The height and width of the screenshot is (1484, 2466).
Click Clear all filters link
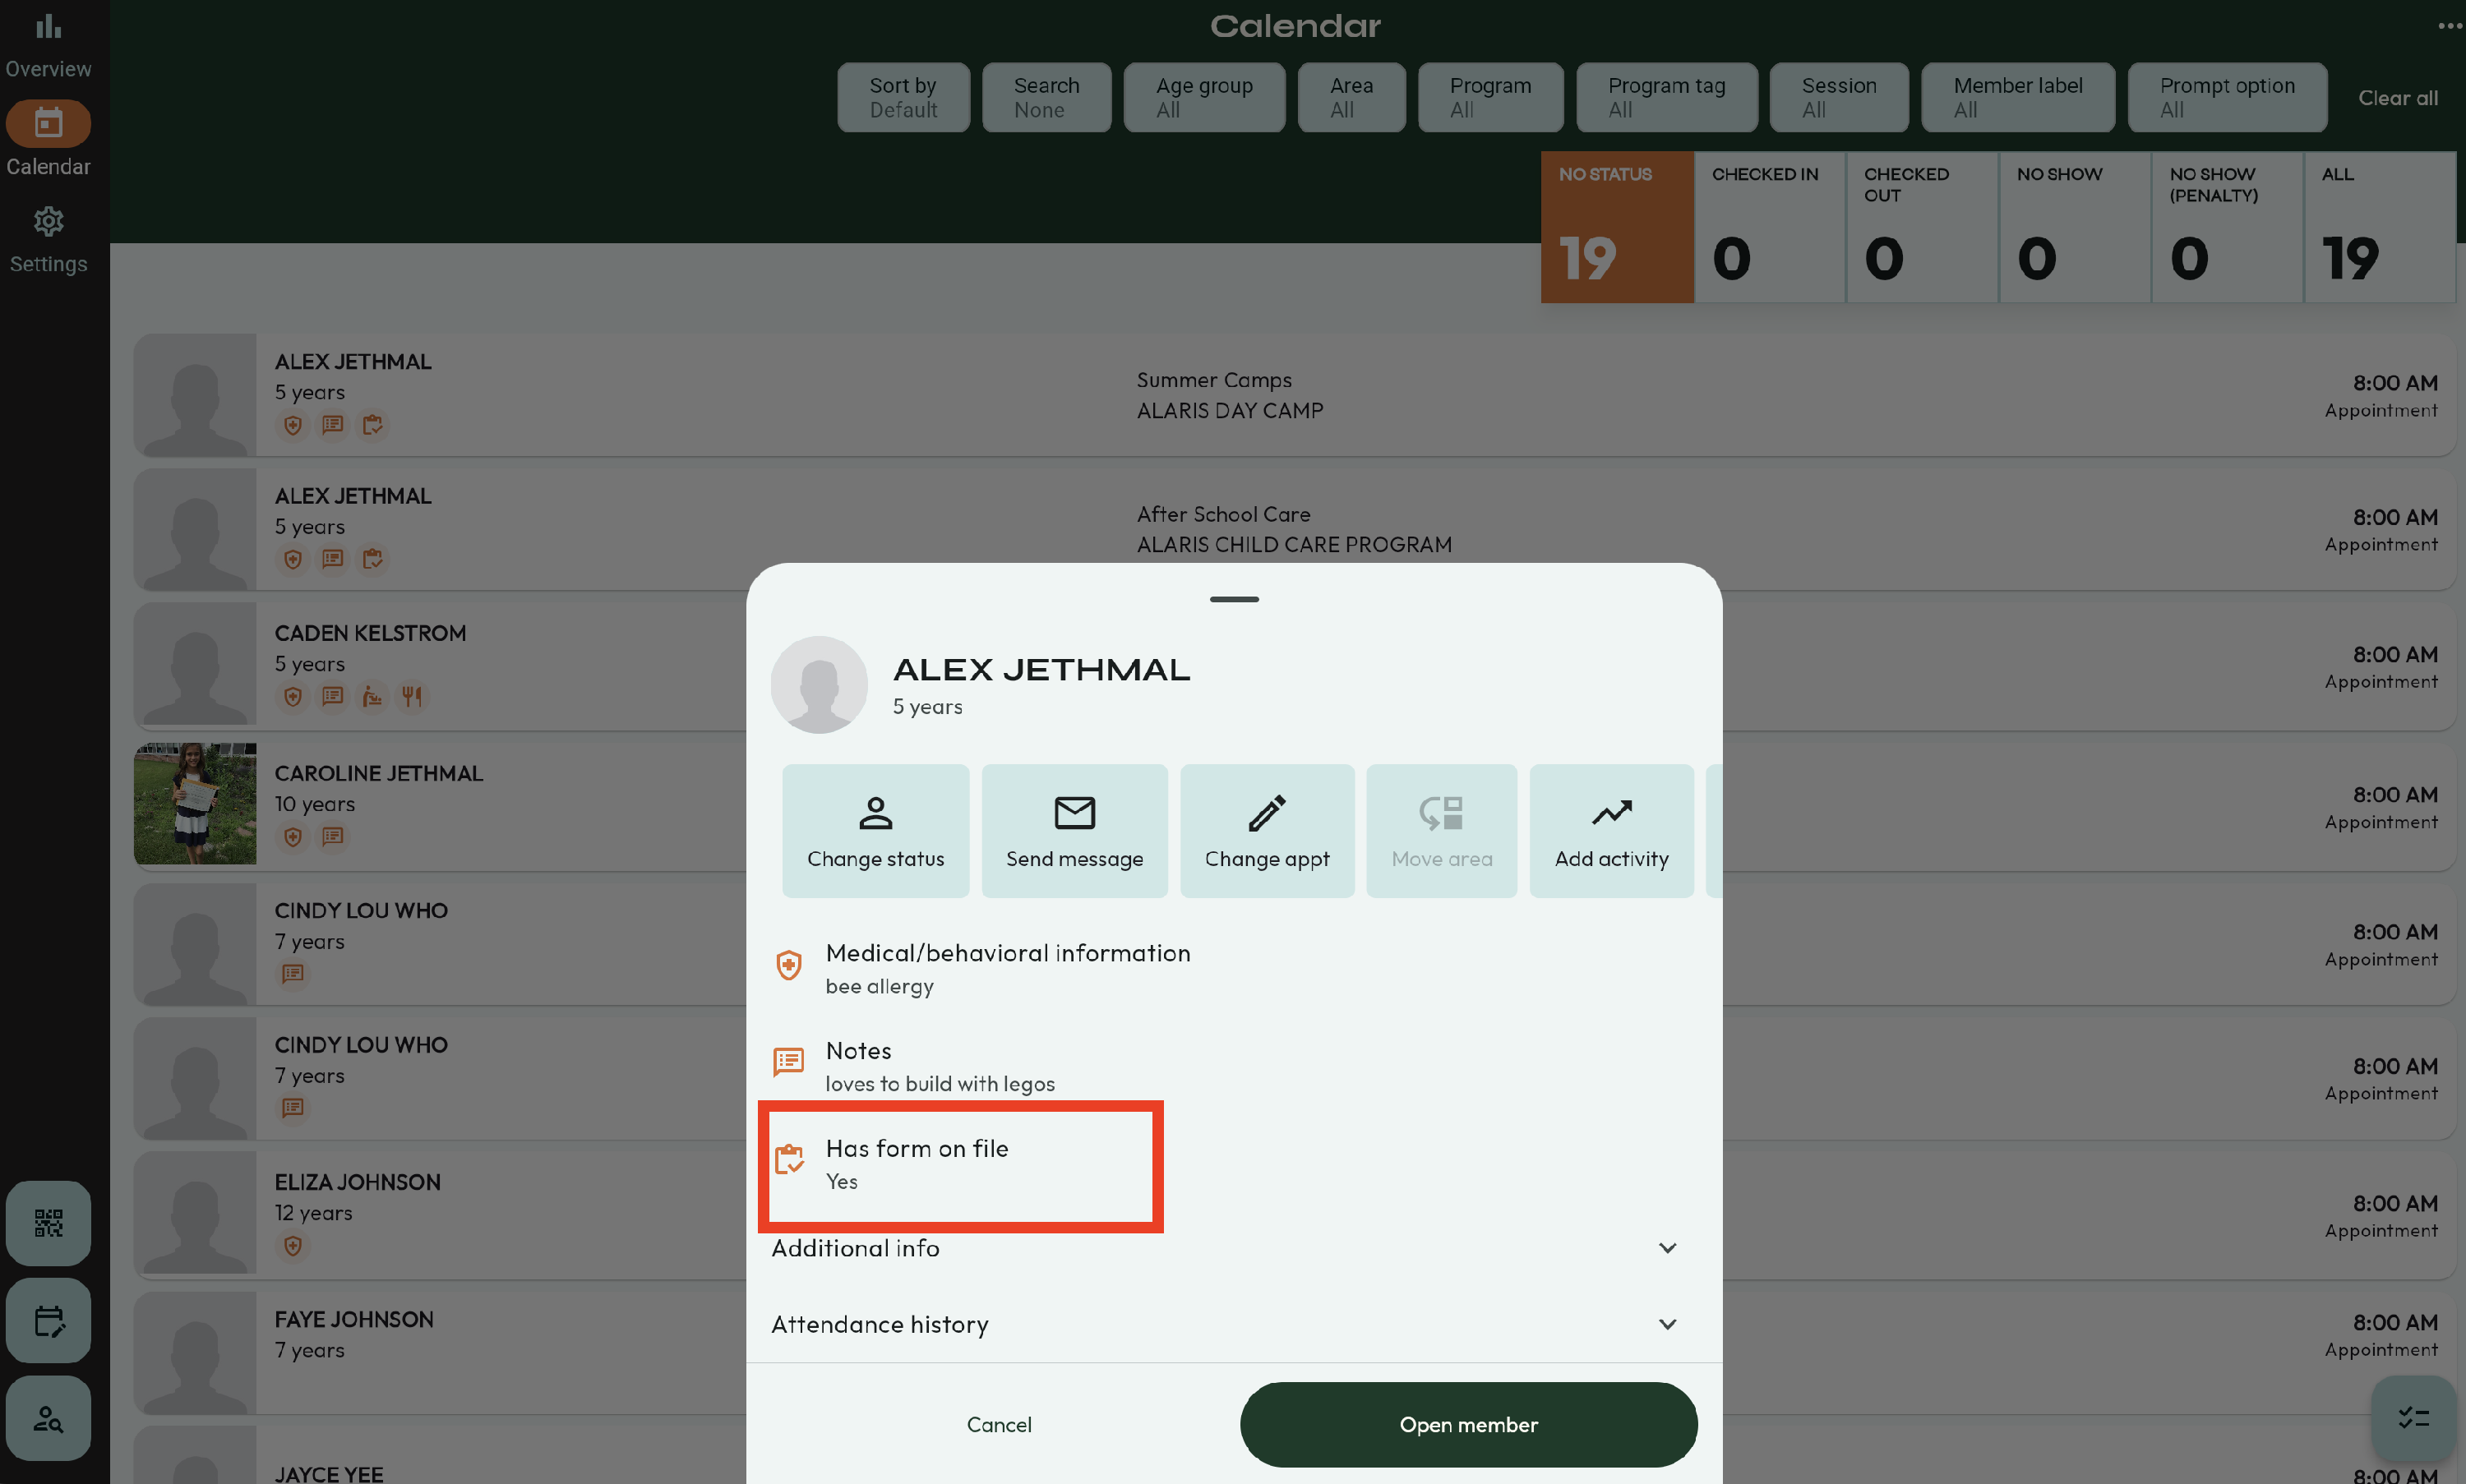(x=2397, y=98)
